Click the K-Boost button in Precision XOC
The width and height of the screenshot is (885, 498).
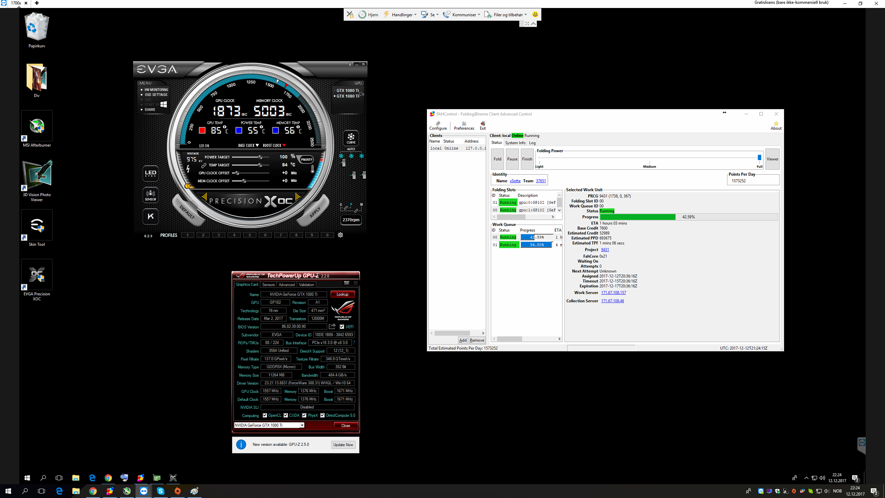point(150,216)
